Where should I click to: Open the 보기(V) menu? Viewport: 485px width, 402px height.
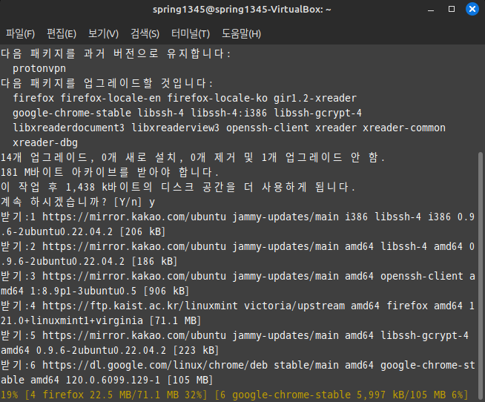(x=103, y=33)
